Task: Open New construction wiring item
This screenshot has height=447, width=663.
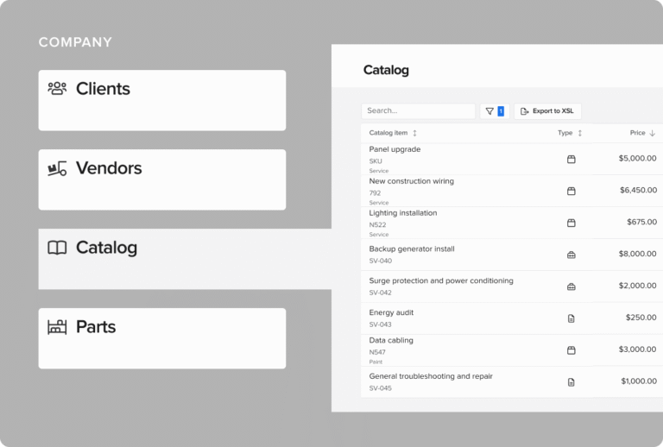Action: pyautogui.click(x=412, y=181)
